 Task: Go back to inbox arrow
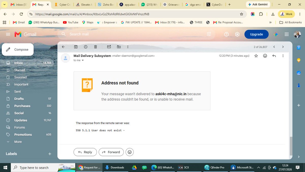point(63,47)
